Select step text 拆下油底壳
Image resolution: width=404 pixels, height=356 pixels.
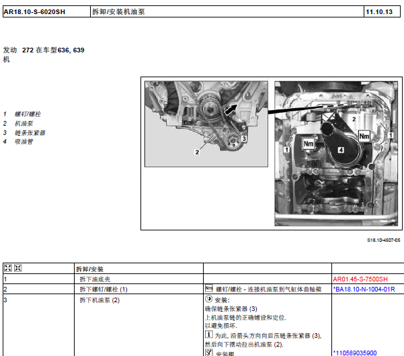(x=95, y=279)
